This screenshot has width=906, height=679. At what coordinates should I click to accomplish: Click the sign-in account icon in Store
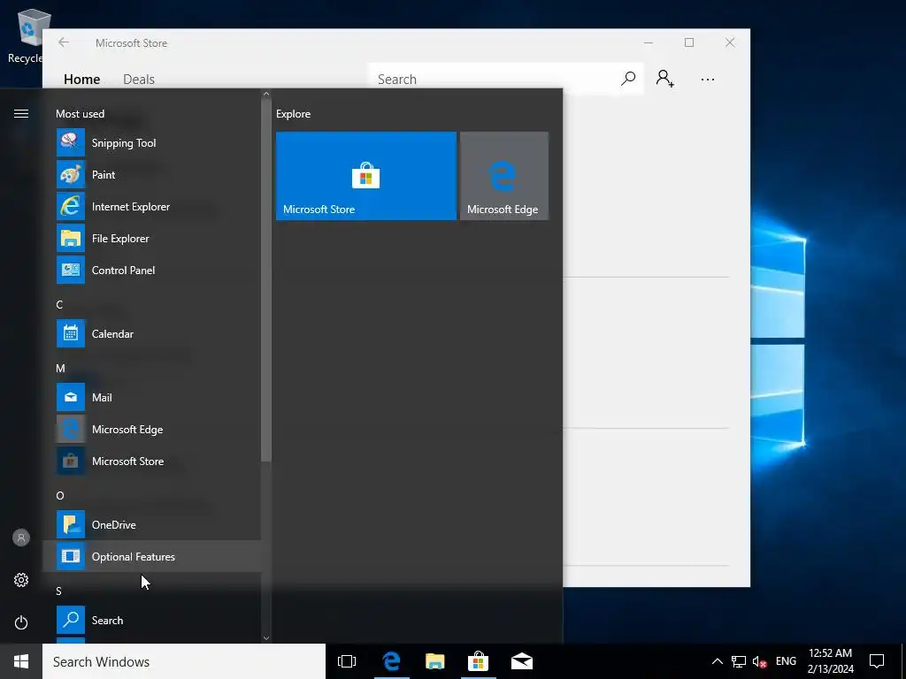(x=664, y=79)
